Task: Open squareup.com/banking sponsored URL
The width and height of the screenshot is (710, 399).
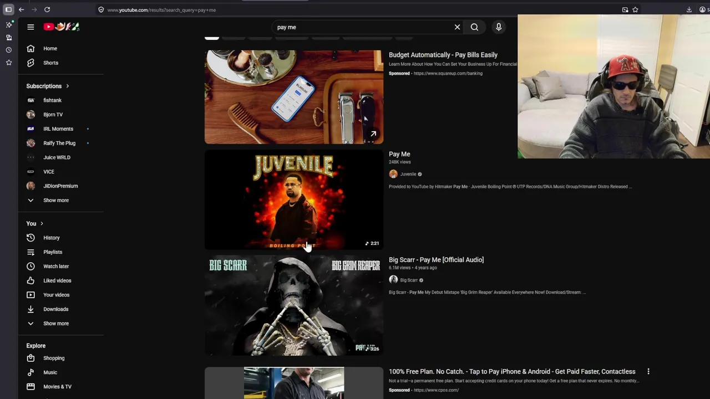Action: [448, 73]
